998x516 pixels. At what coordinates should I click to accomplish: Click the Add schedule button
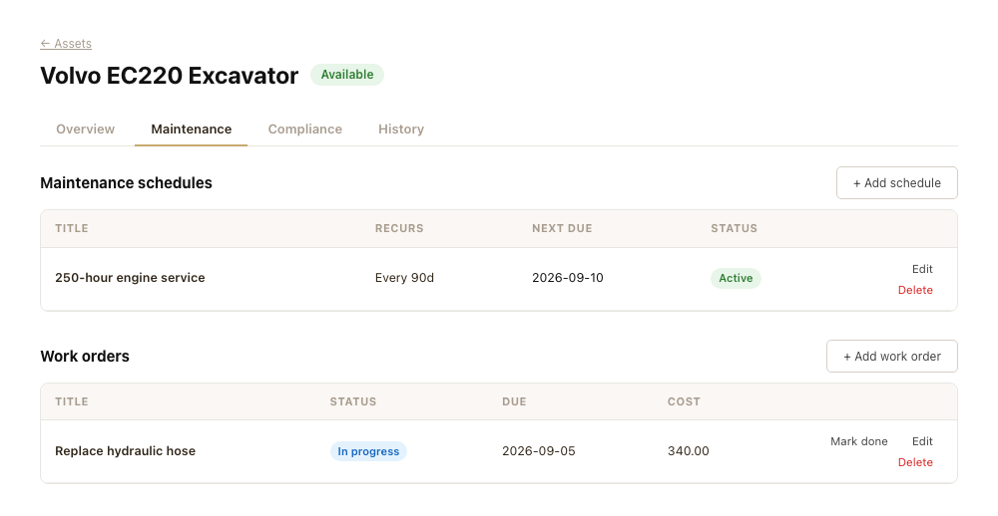point(897,183)
